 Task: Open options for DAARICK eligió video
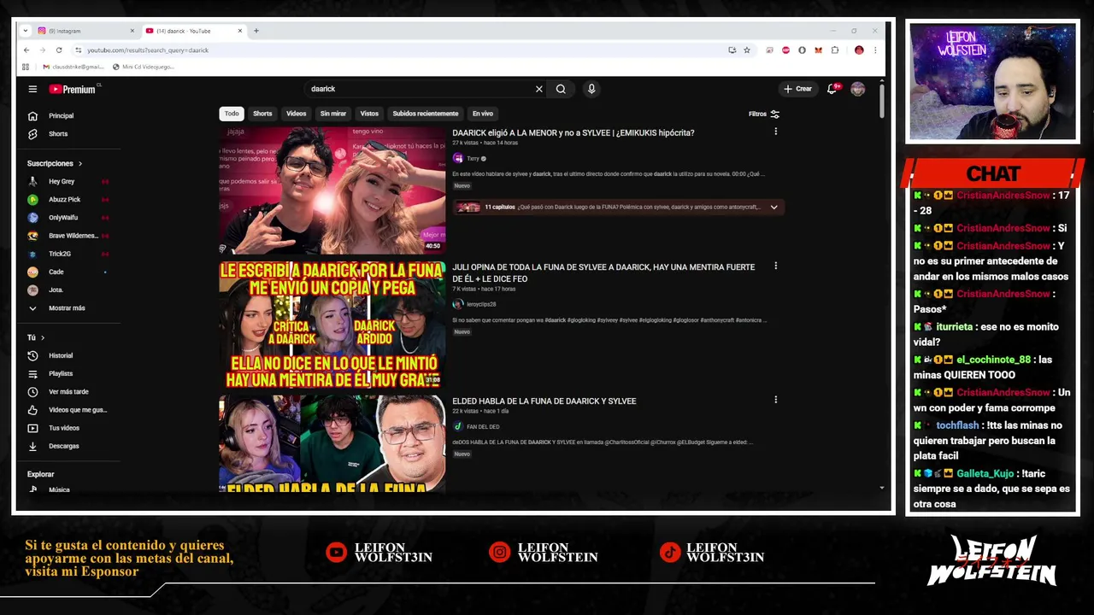[x=775, y=132]
